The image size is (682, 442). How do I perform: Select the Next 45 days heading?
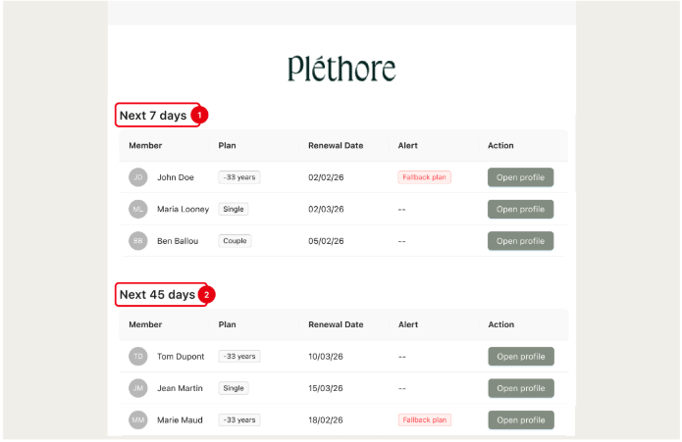coord(157,294)
